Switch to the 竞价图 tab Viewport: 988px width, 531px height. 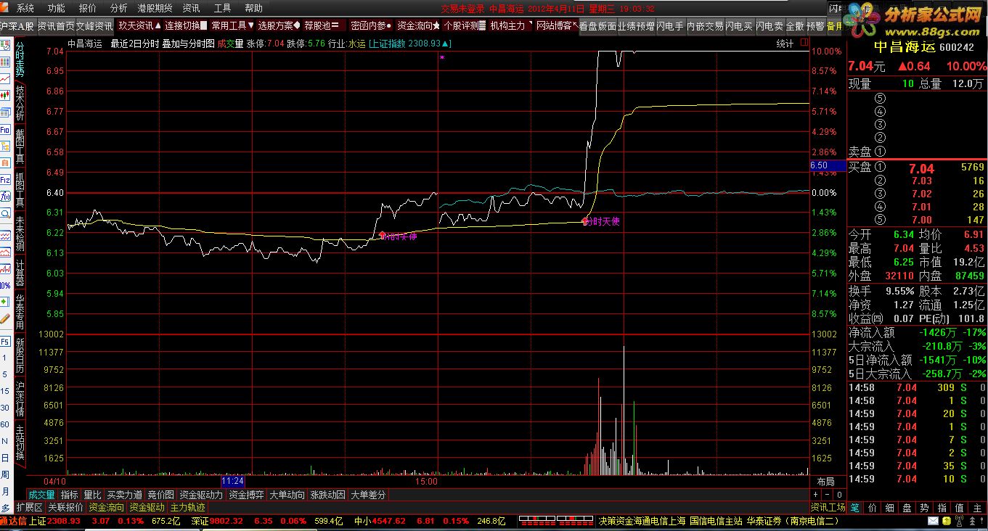[x=160, y=495]
